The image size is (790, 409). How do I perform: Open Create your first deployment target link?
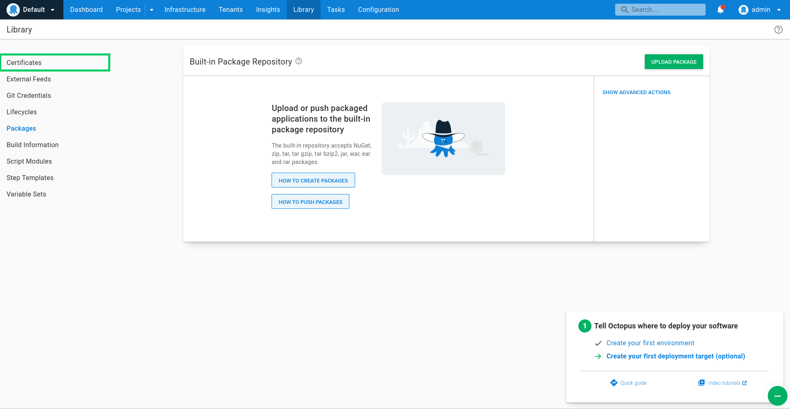[x=676, y=356]
